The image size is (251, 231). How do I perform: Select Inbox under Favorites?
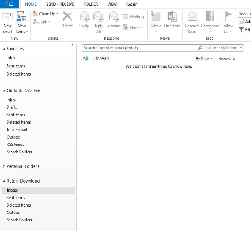(x=11, y=58)
